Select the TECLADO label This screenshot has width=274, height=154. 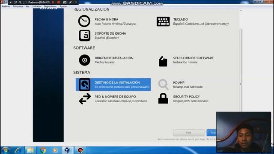pos(181,19)
